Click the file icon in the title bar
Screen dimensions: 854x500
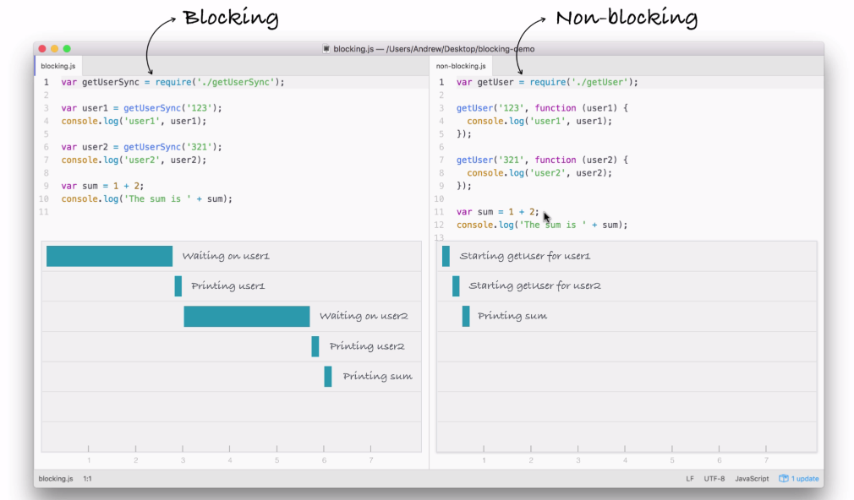tap(326, 49)
